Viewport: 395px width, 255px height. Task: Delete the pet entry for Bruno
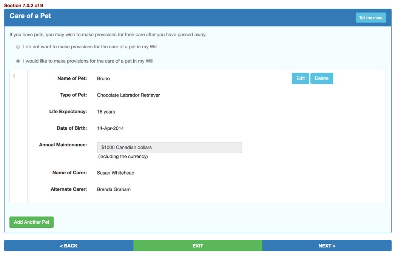321,78
